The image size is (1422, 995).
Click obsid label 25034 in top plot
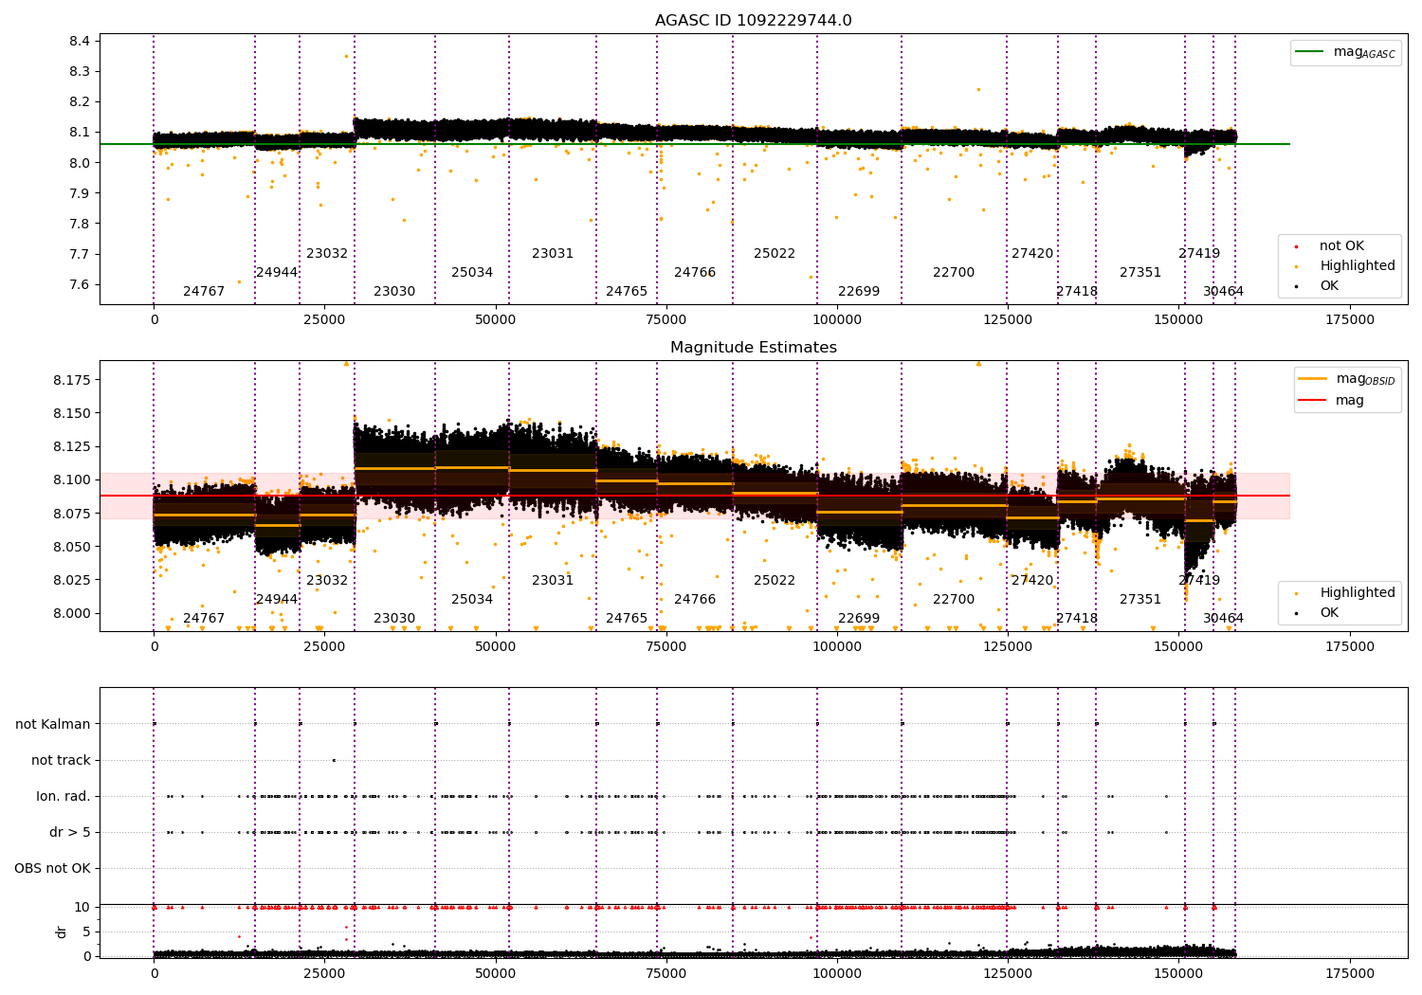472,273
